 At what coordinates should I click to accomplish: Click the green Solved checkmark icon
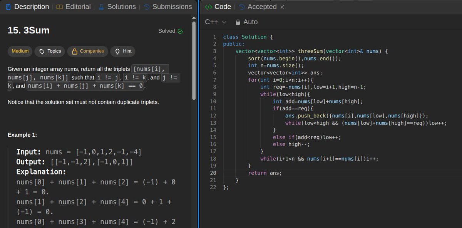[180, 31]
